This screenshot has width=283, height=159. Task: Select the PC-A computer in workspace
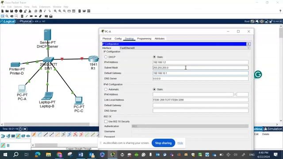tap(22, 88)
